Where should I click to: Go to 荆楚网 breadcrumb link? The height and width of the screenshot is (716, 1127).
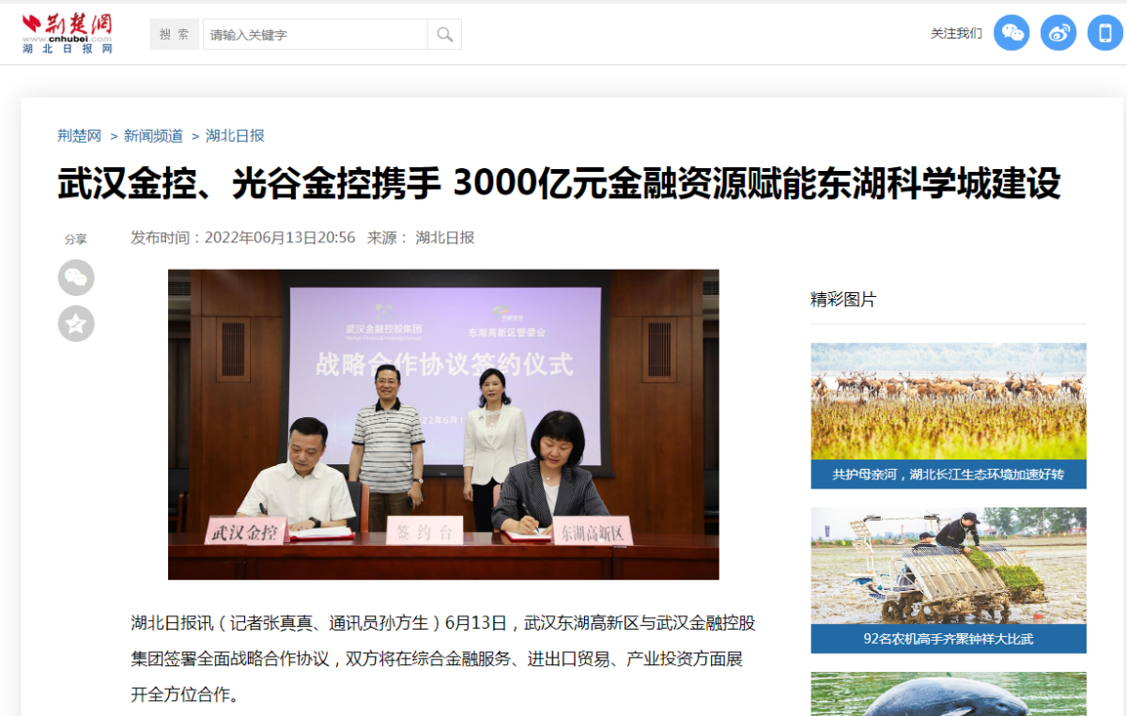pos(79,135)
